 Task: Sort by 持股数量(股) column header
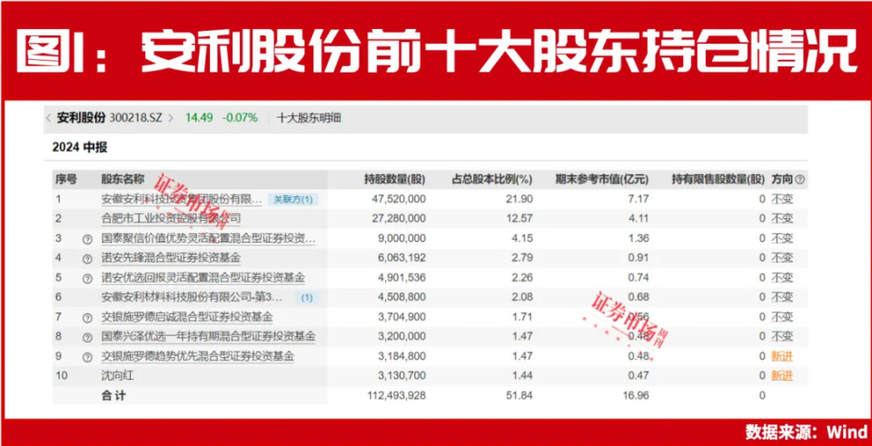click(x=395, y=180)
